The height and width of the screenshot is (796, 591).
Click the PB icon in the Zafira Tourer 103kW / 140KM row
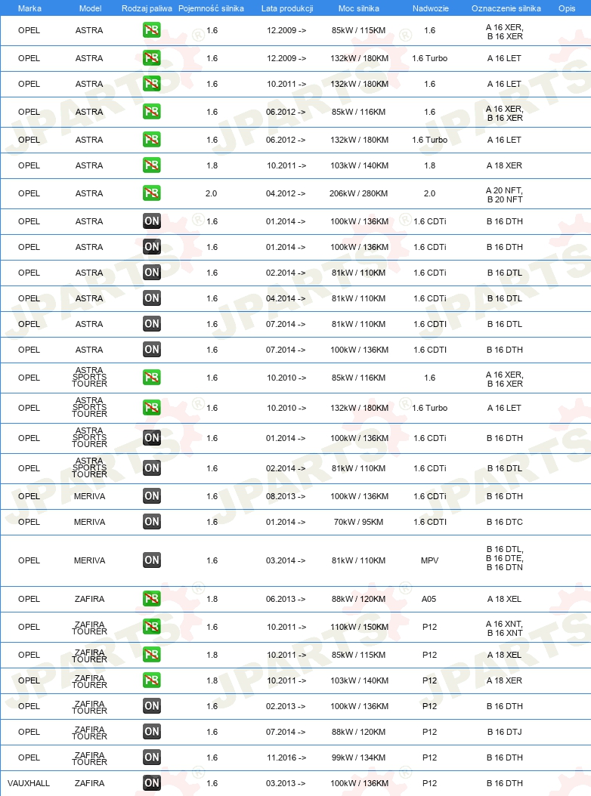151,680
